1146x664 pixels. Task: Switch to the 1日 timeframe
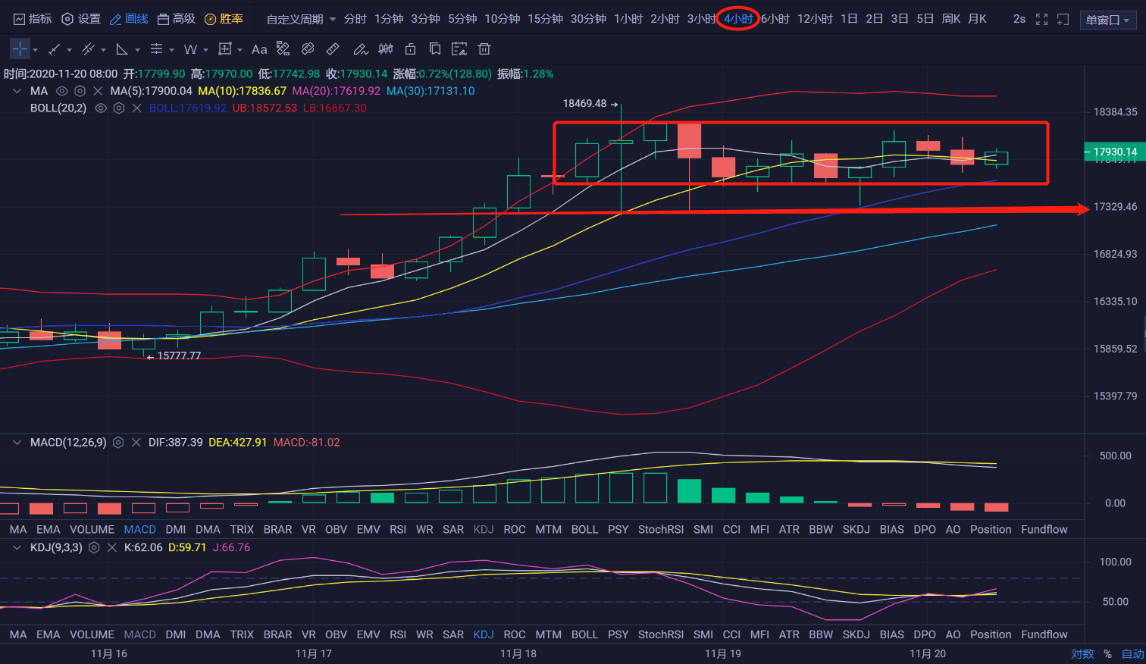point(849,19)
